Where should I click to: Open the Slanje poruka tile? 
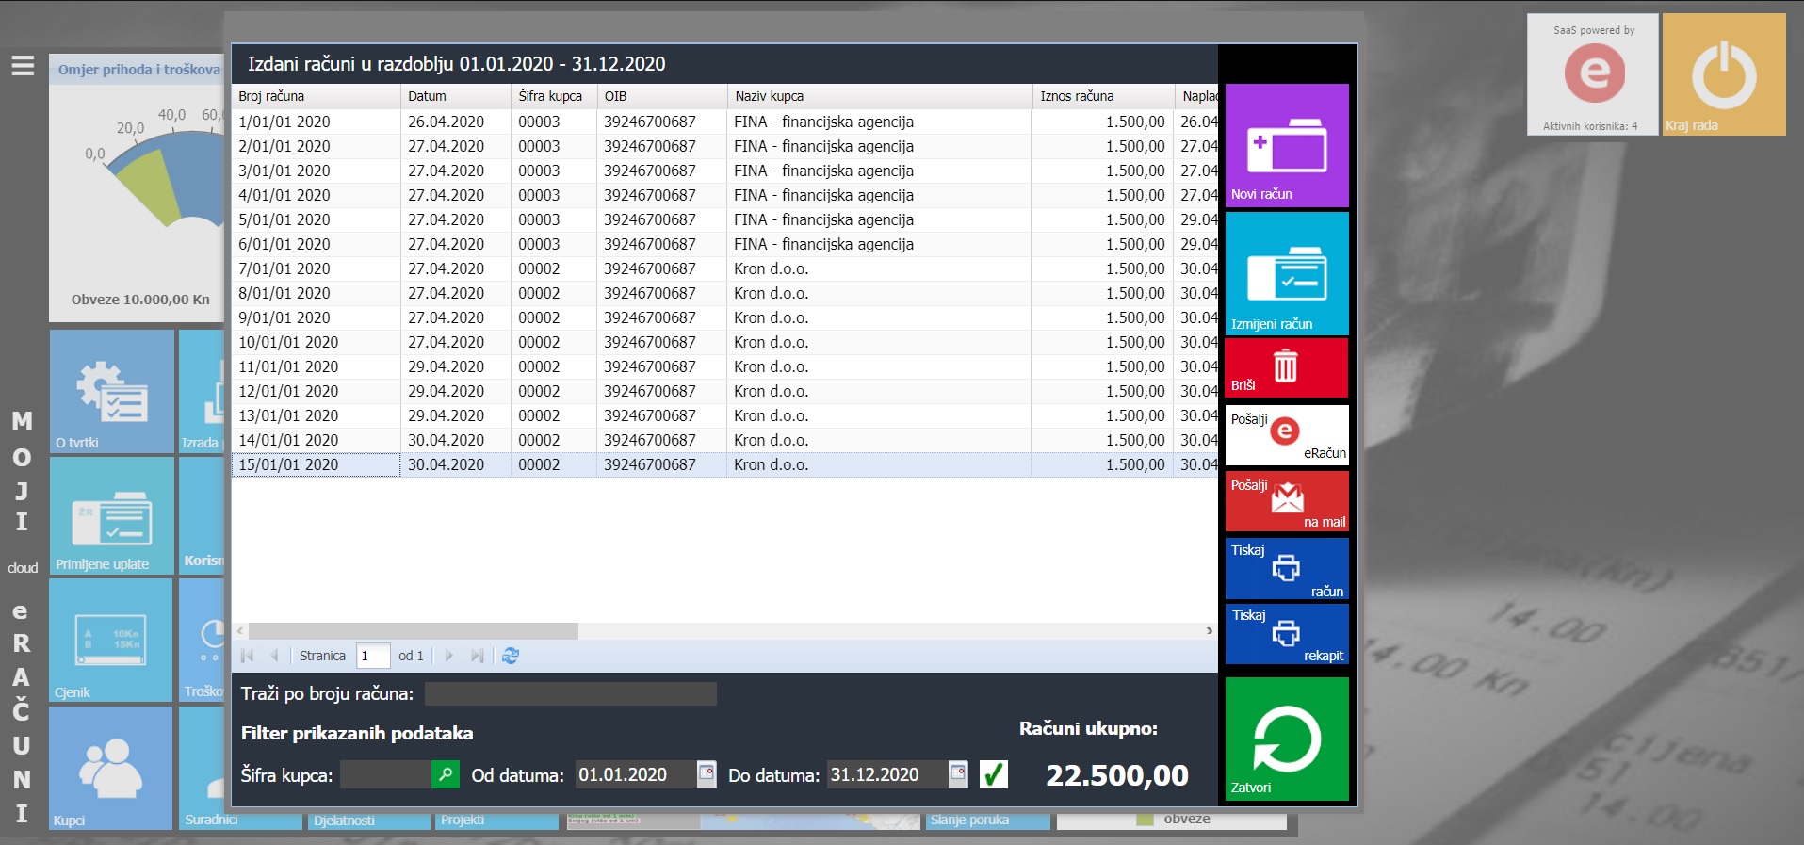[x=987, y=821]
